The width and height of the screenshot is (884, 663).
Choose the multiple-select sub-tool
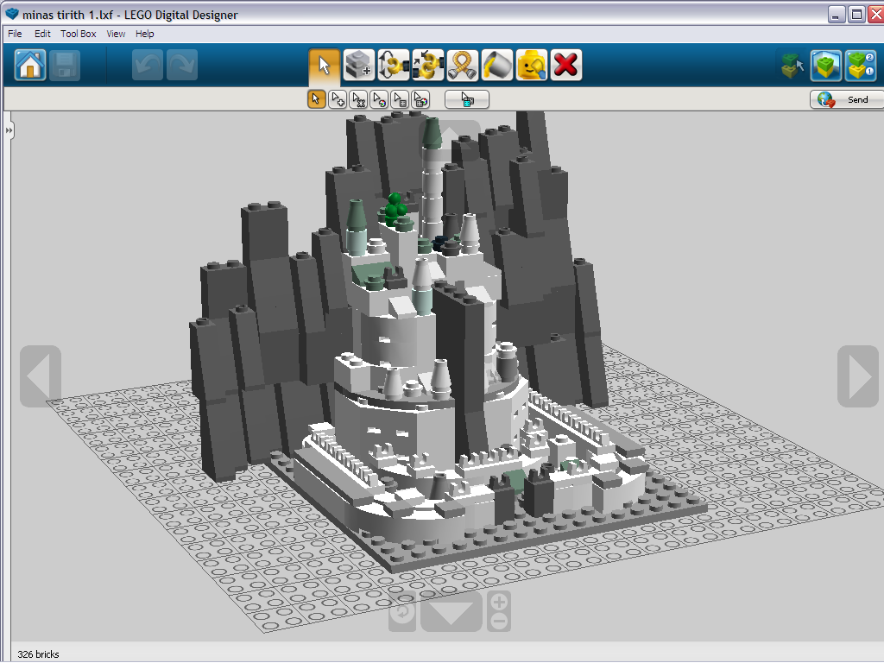click(x=338, y=99)
